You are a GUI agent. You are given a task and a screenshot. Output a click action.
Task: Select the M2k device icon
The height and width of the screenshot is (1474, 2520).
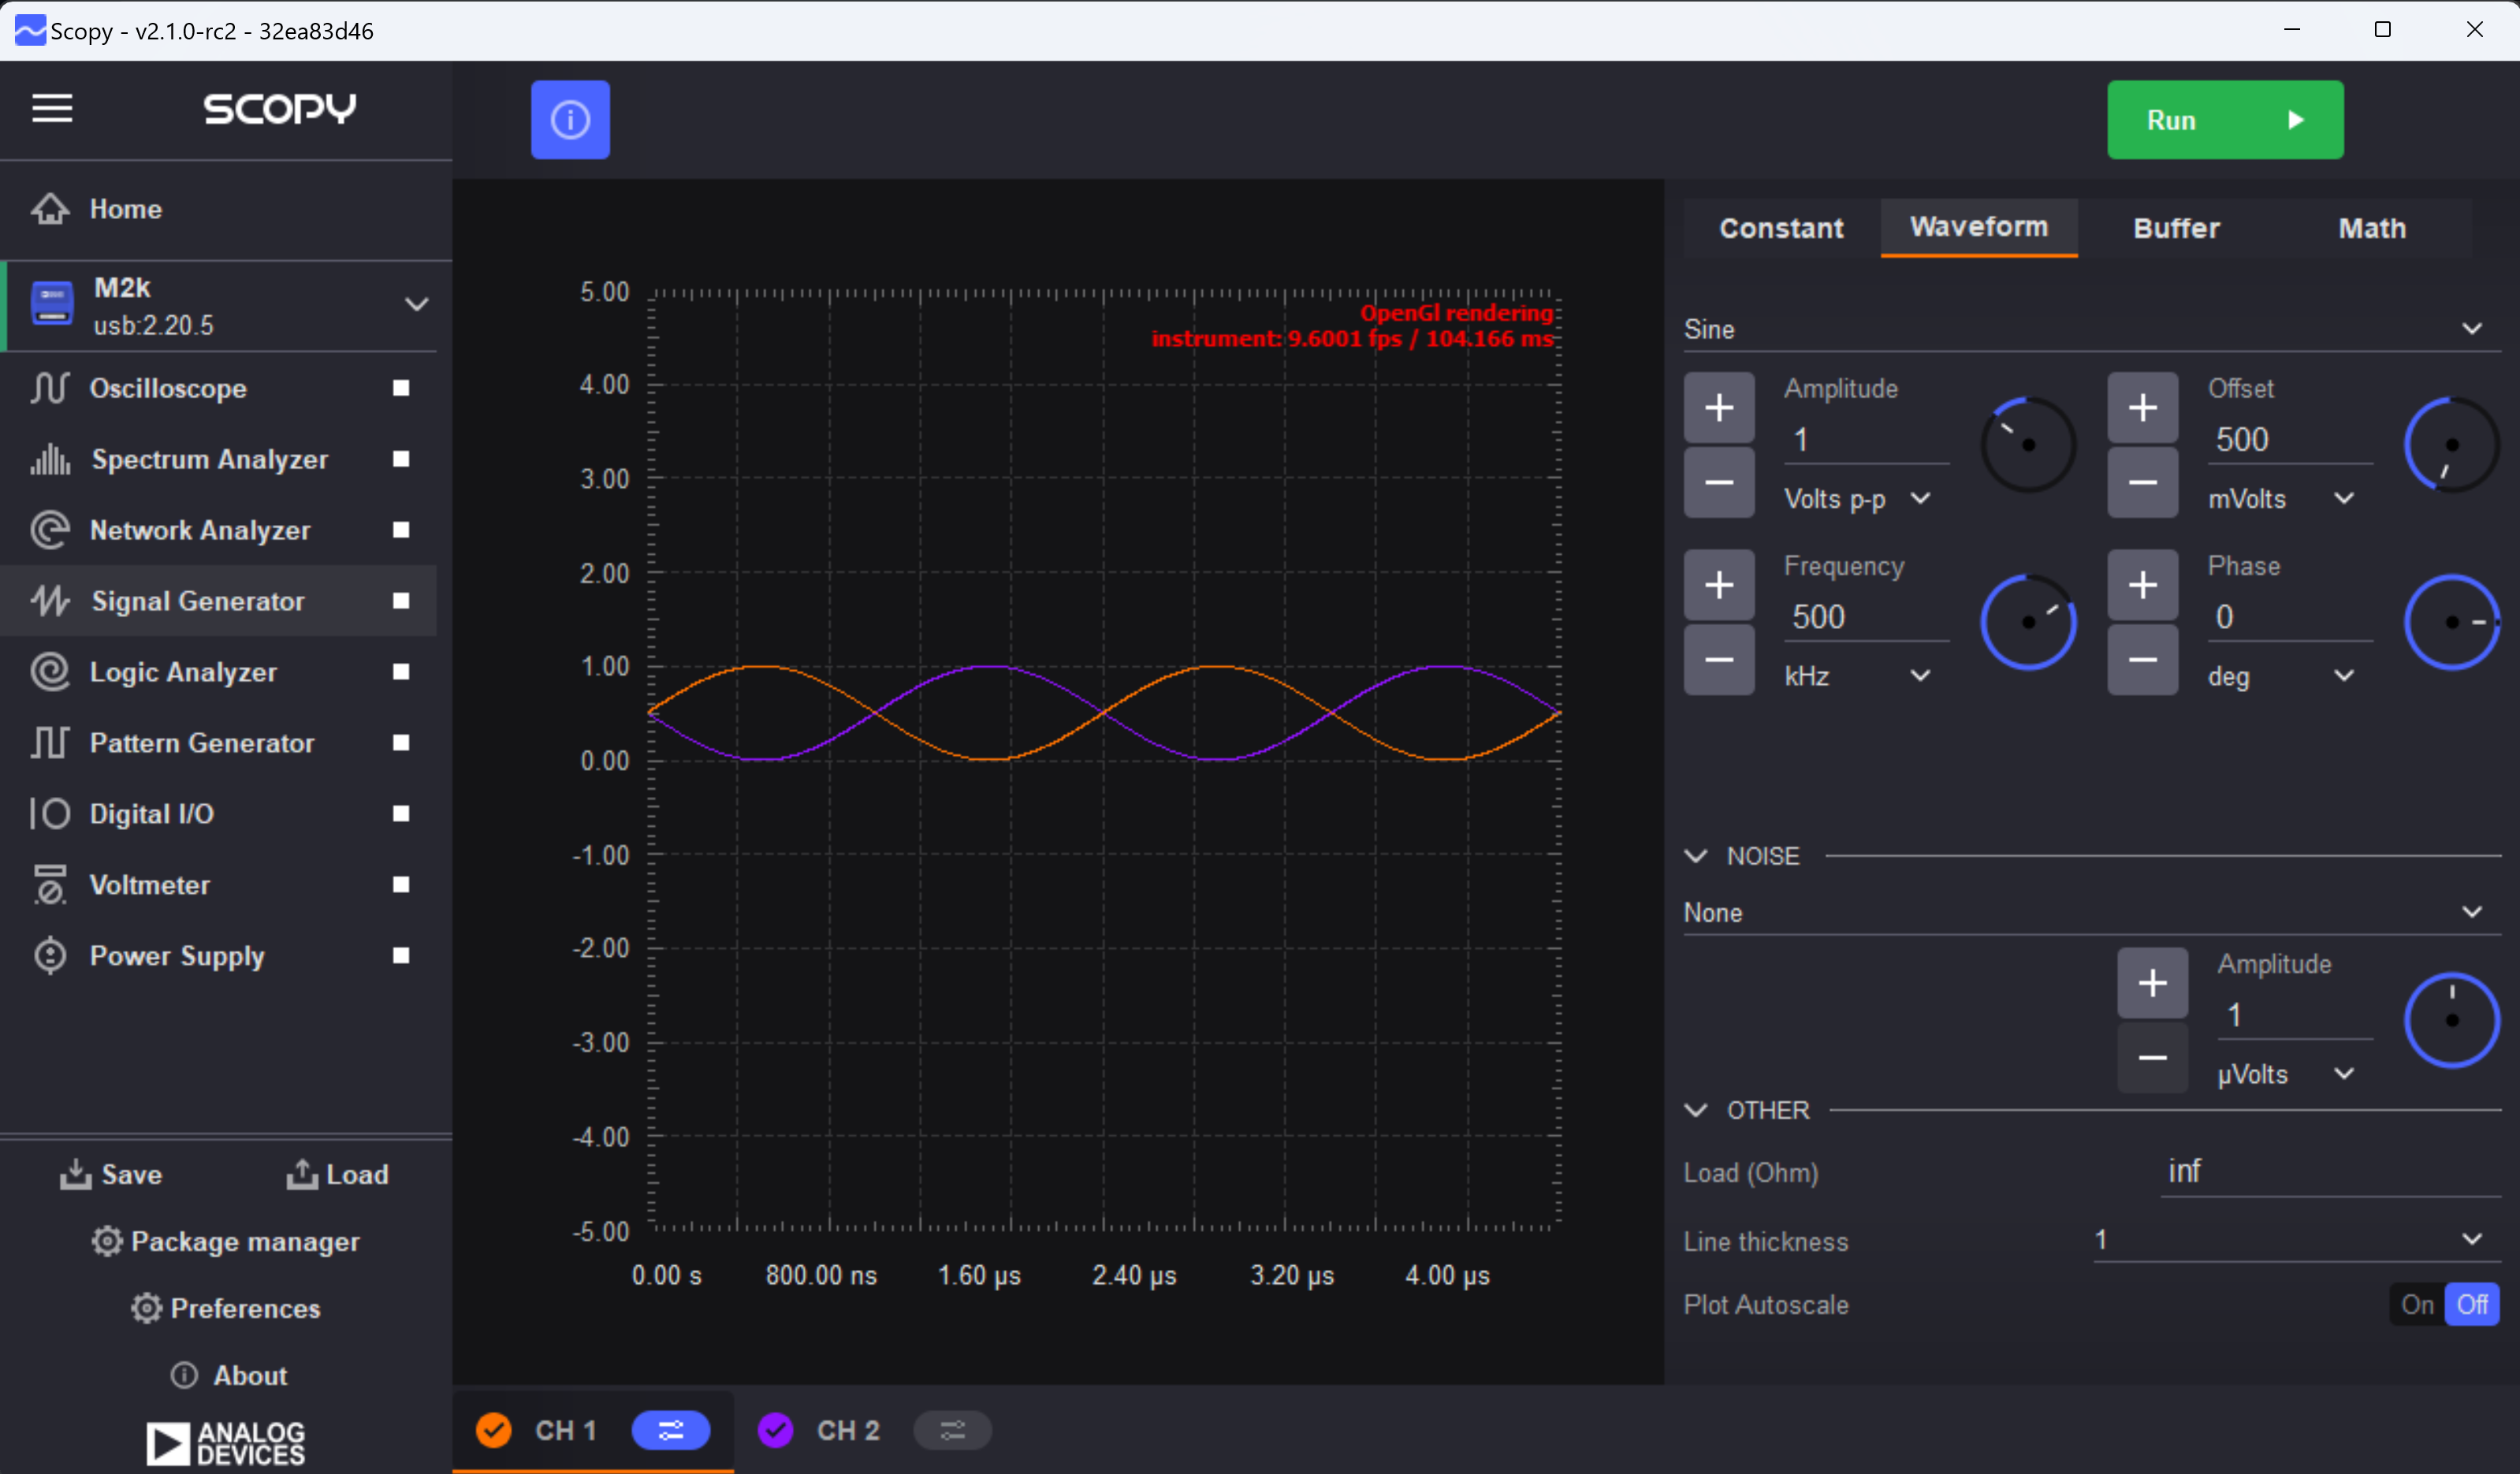tap(52, 304)
